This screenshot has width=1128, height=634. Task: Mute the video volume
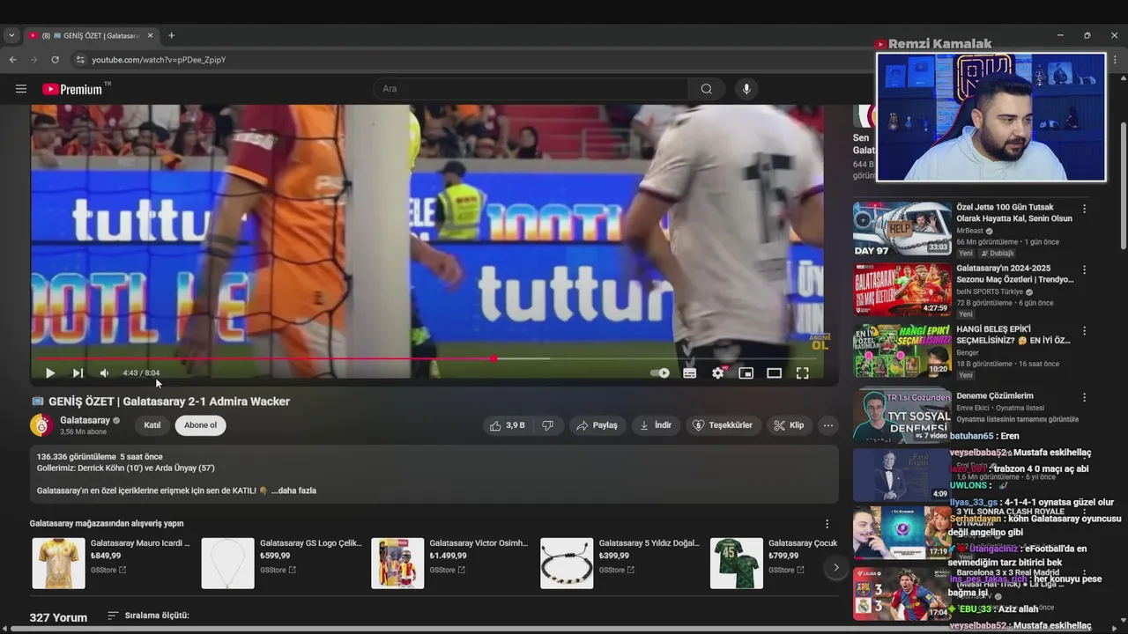tap(104, 373)
